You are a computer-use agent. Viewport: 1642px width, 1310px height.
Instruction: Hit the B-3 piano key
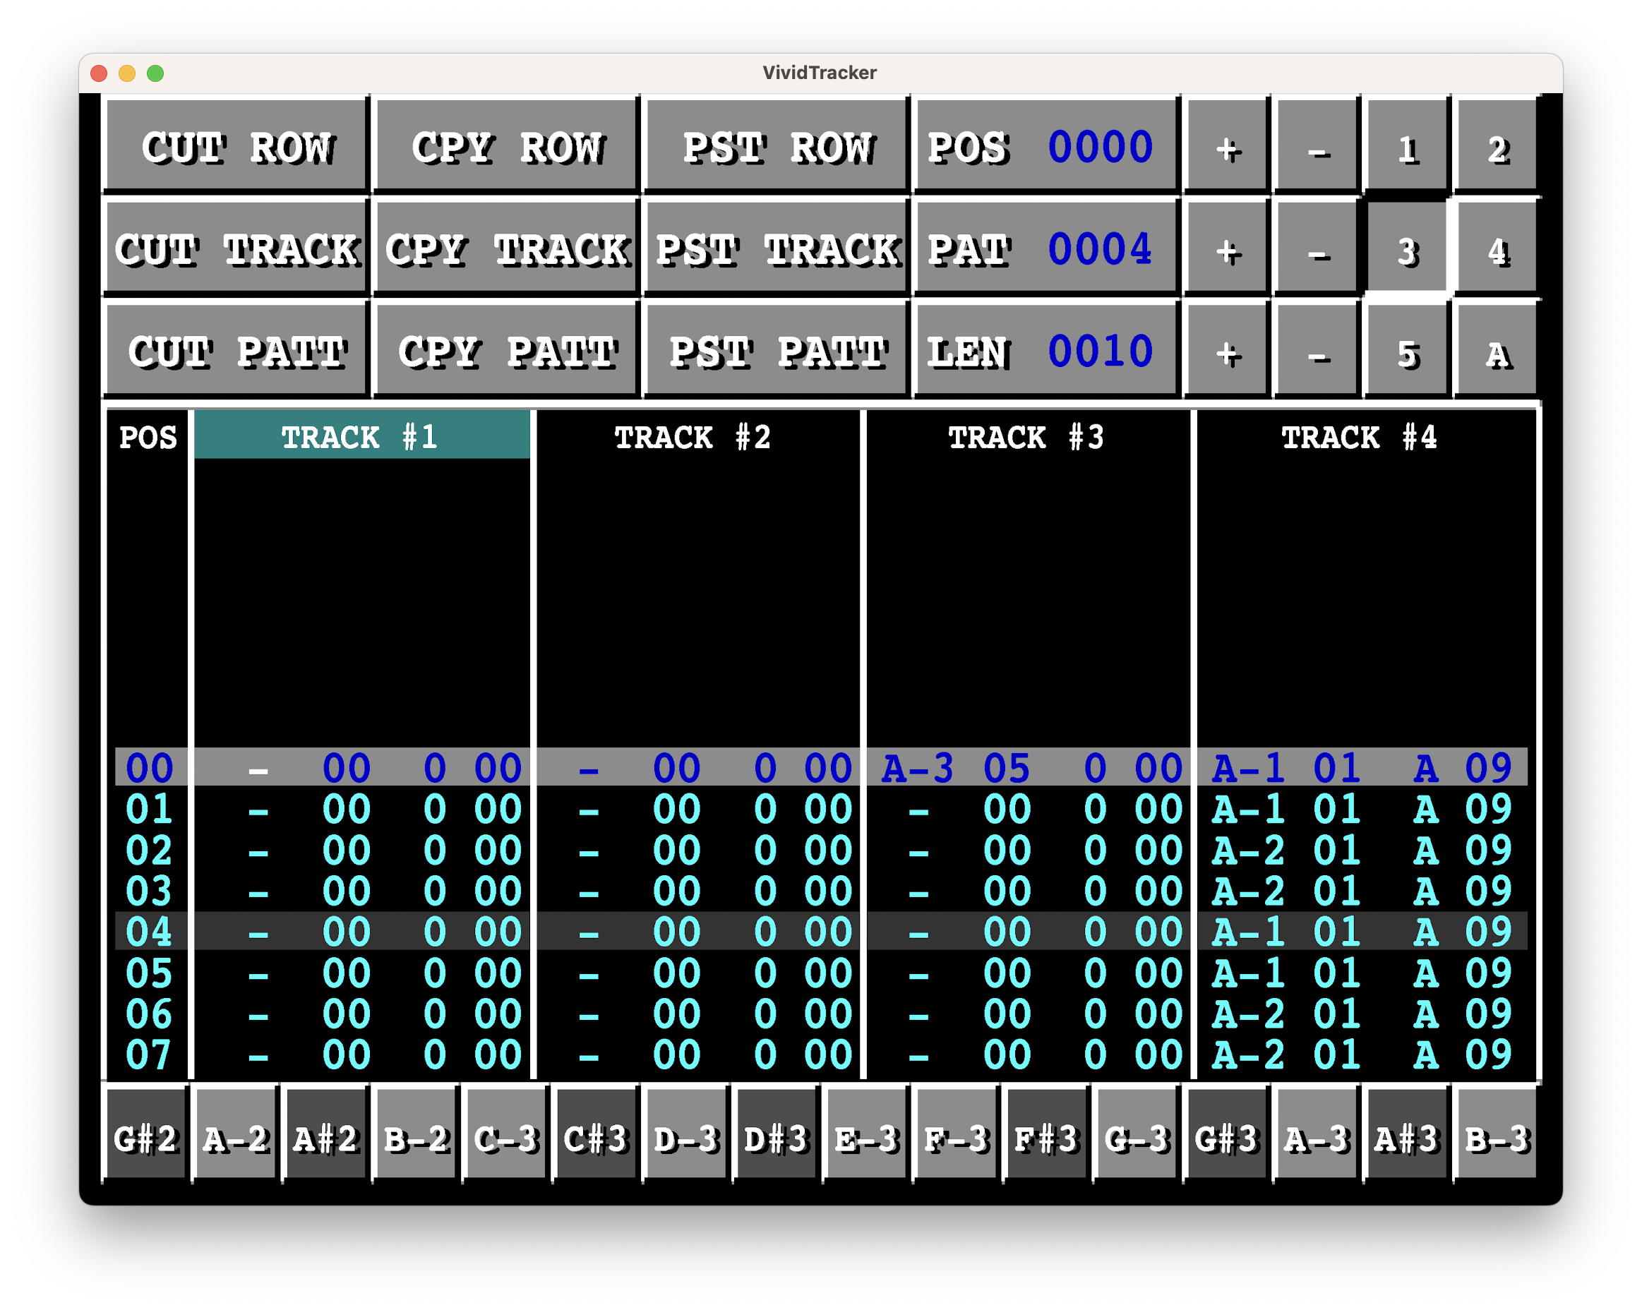[1497, 1136]
